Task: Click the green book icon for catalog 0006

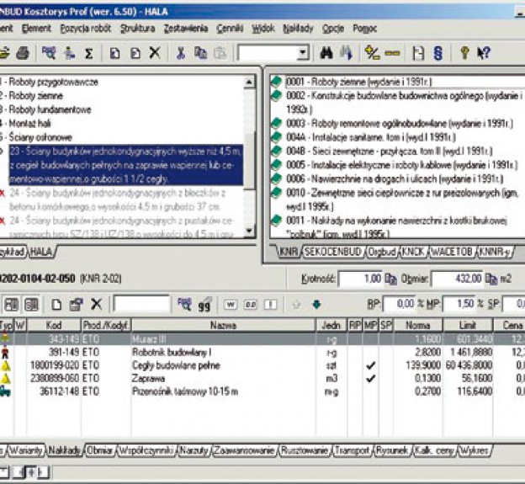Action: click(276, 178)
